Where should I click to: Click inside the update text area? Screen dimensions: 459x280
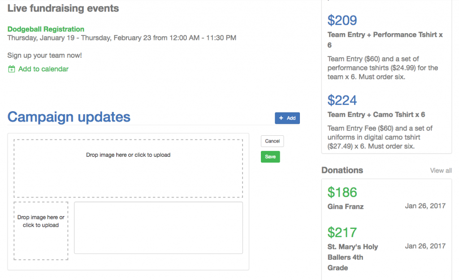click(x=158, y=228)
